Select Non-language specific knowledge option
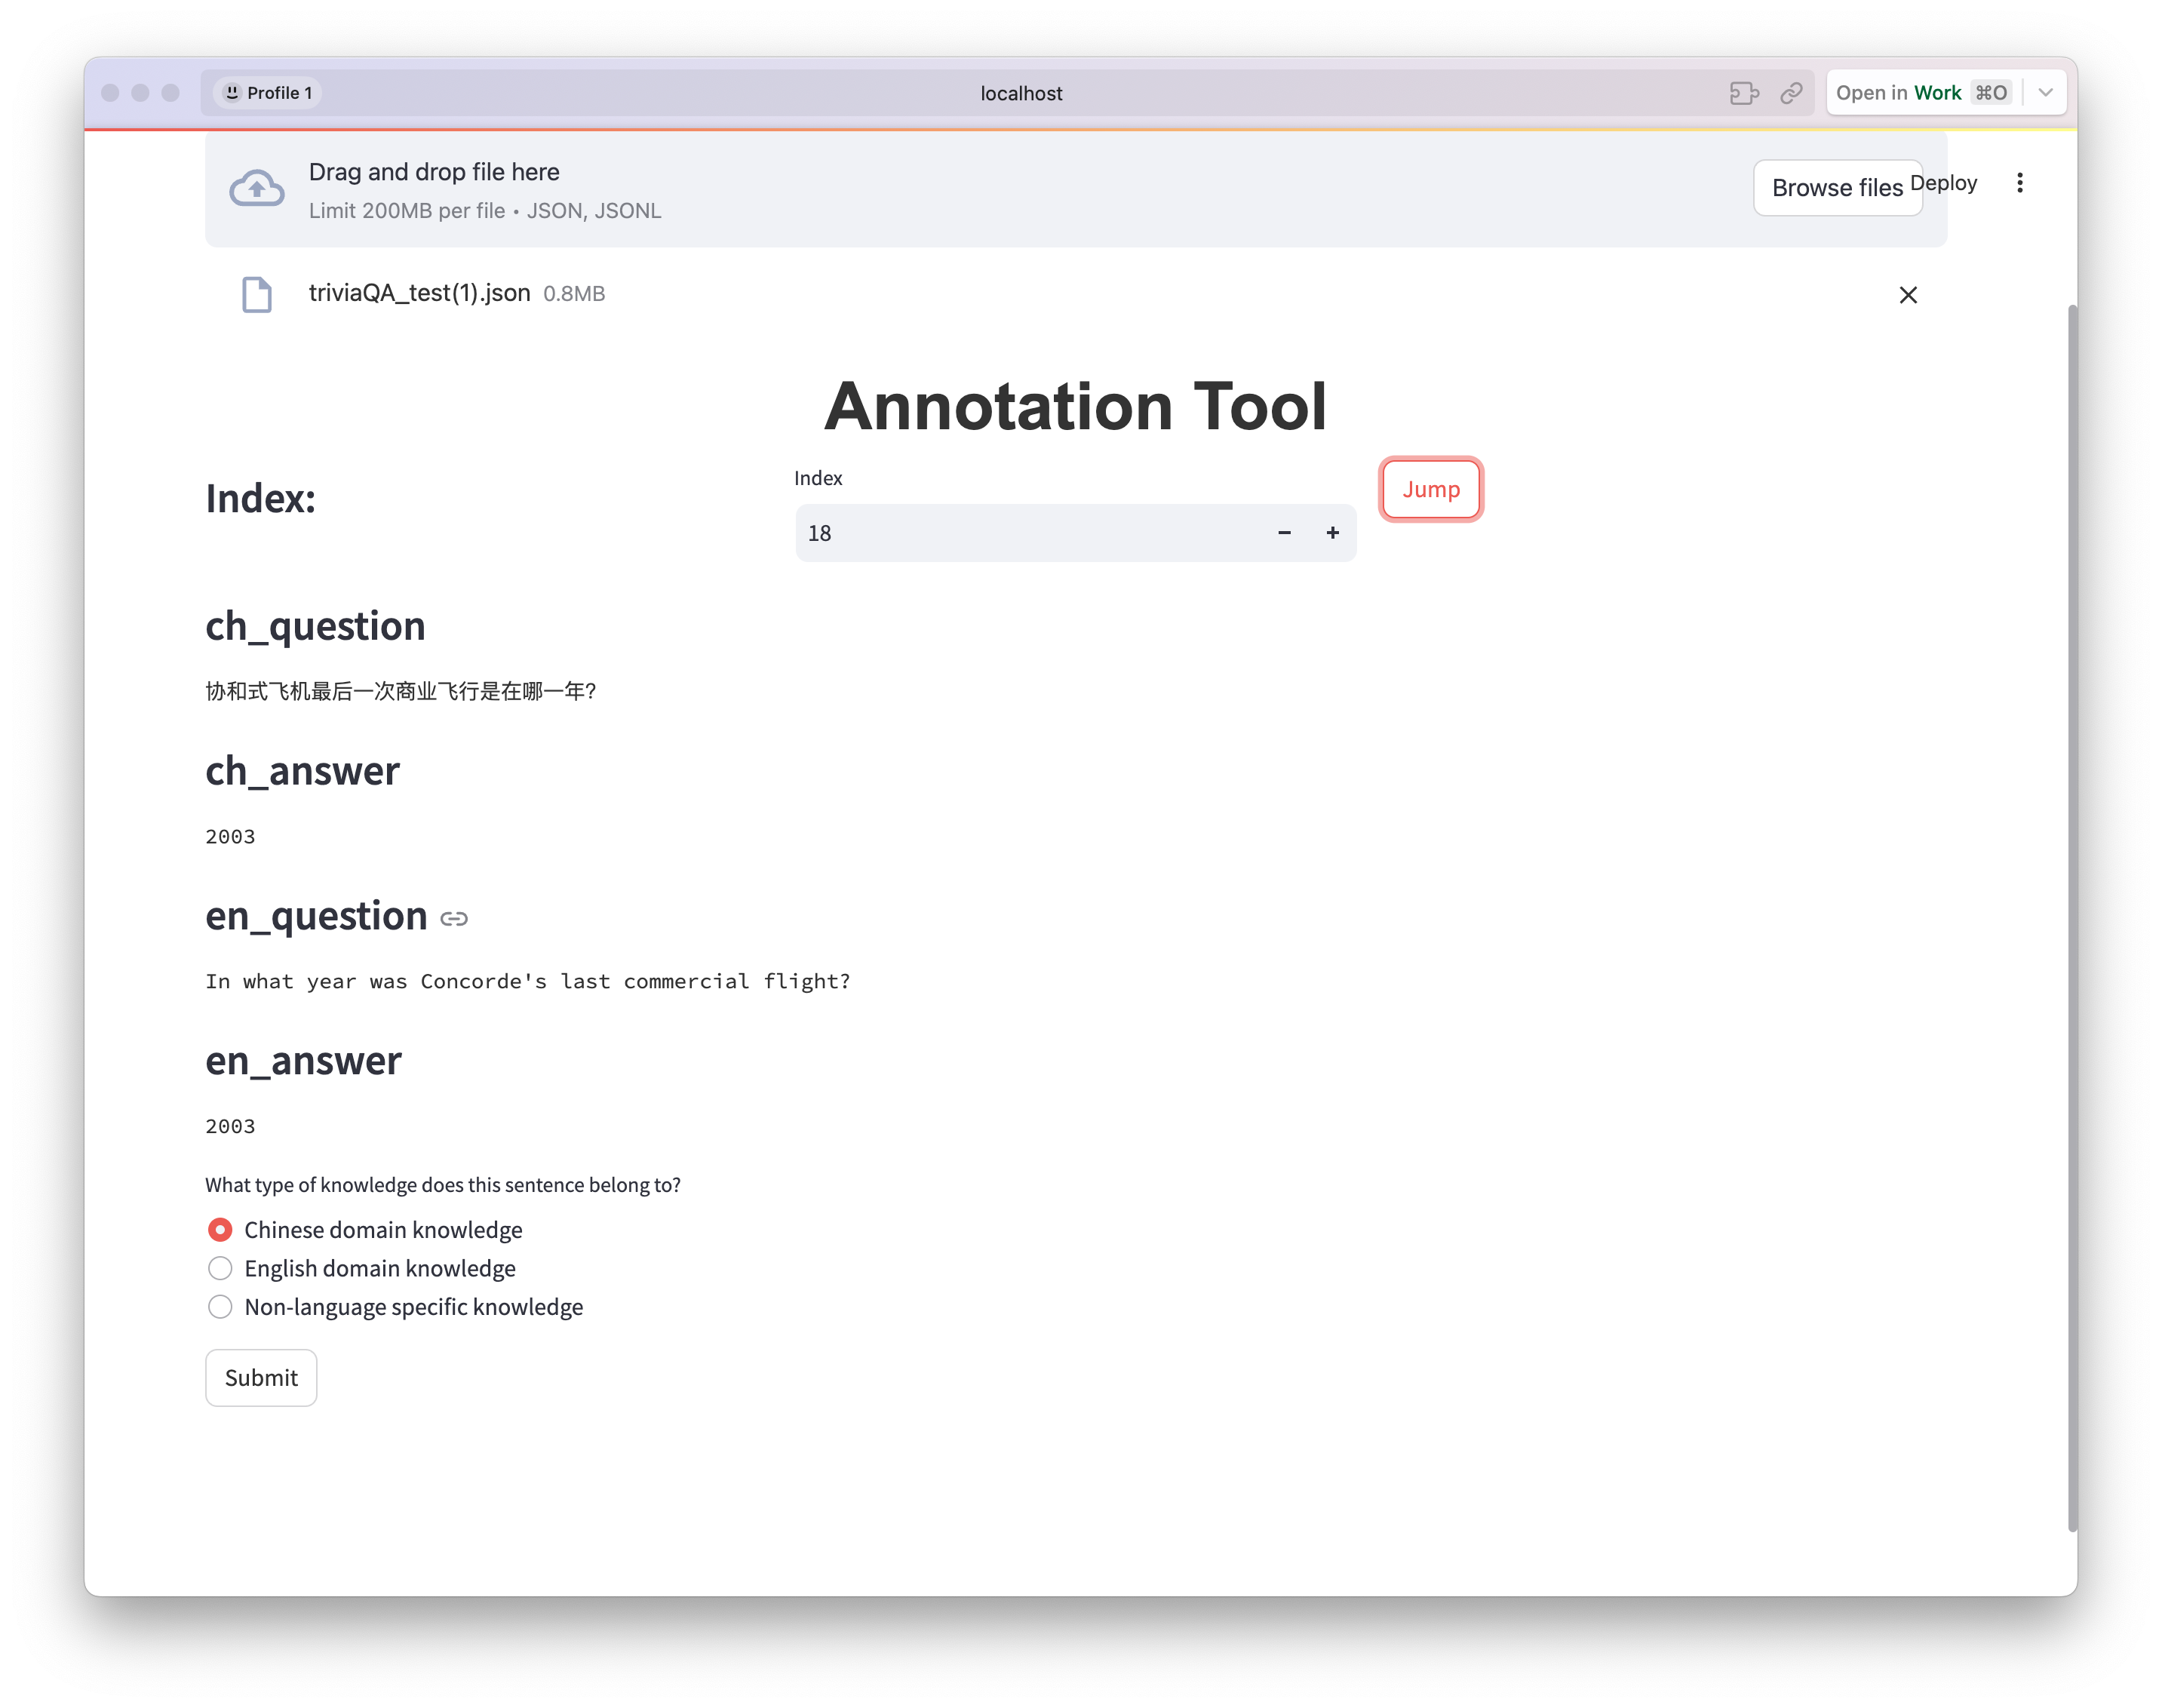Screen dimensions: 2162x1708 coord(220,1307)
